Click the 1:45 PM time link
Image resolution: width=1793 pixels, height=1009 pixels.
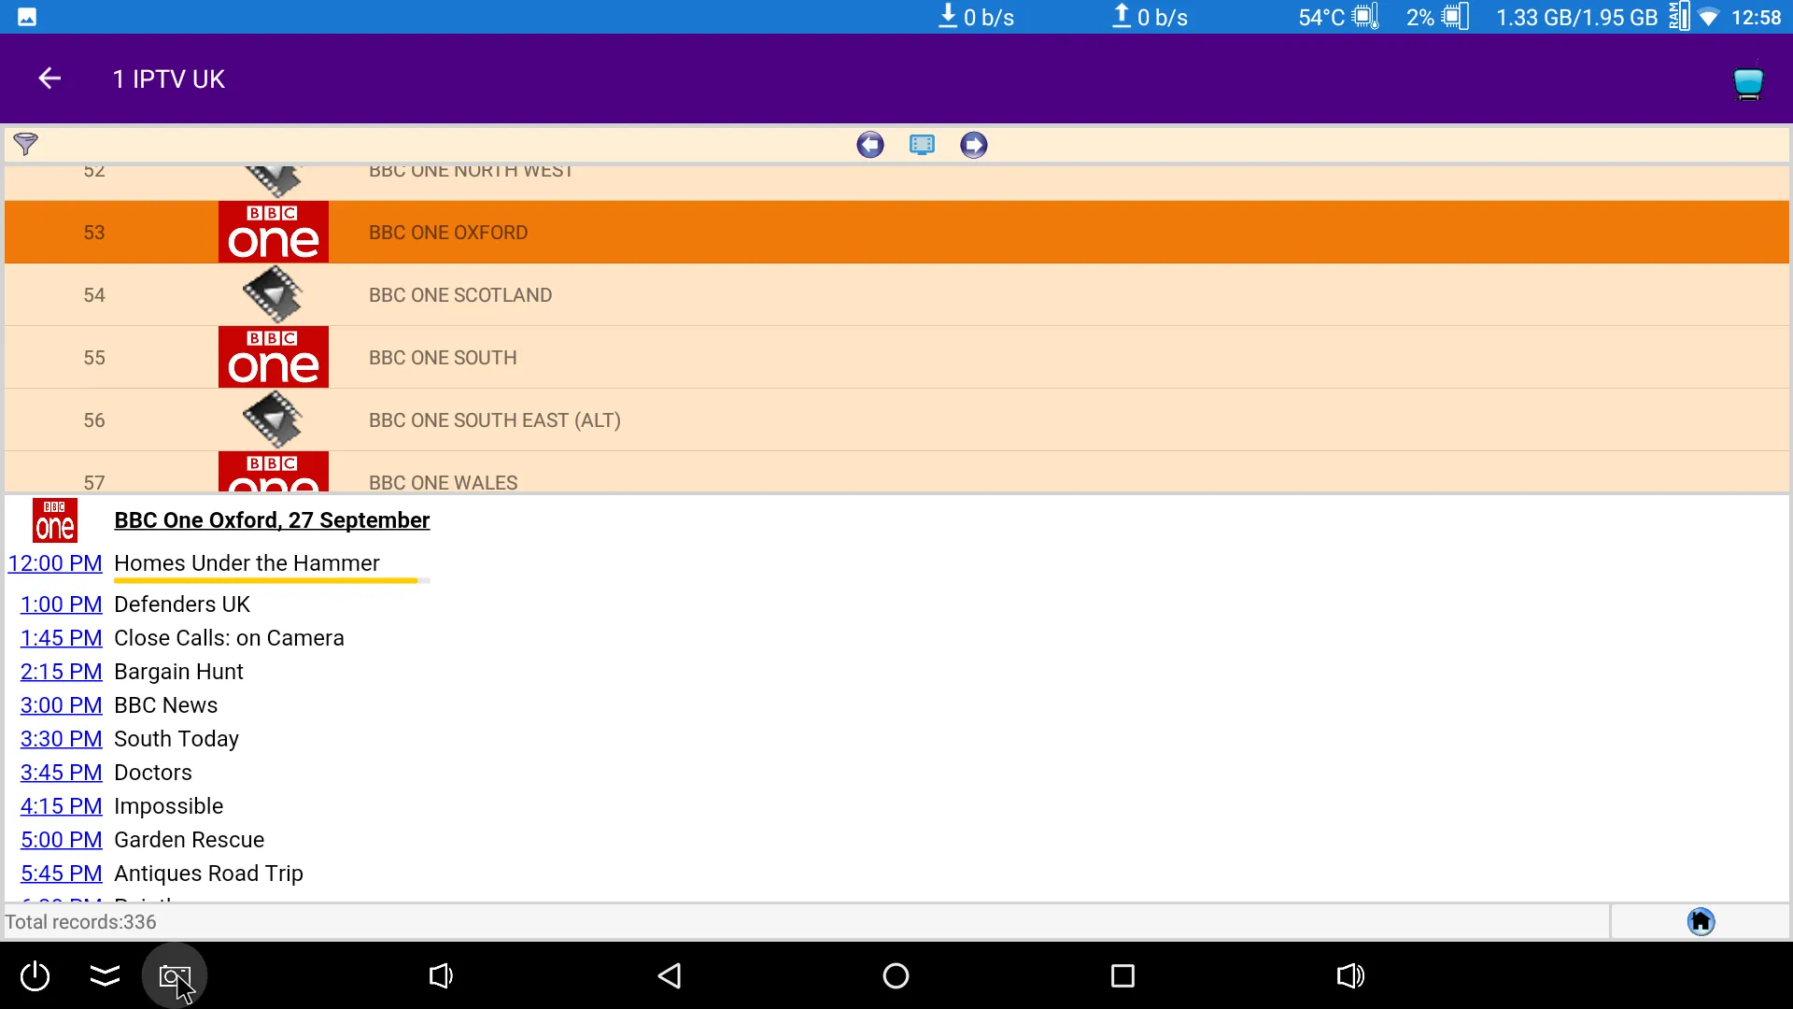point(62,638)
